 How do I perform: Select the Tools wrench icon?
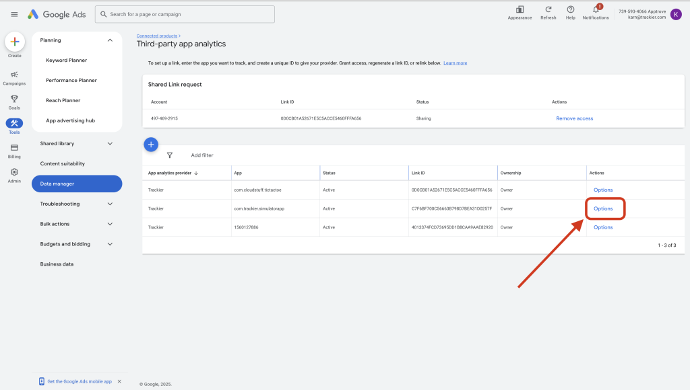click(15, 124)
